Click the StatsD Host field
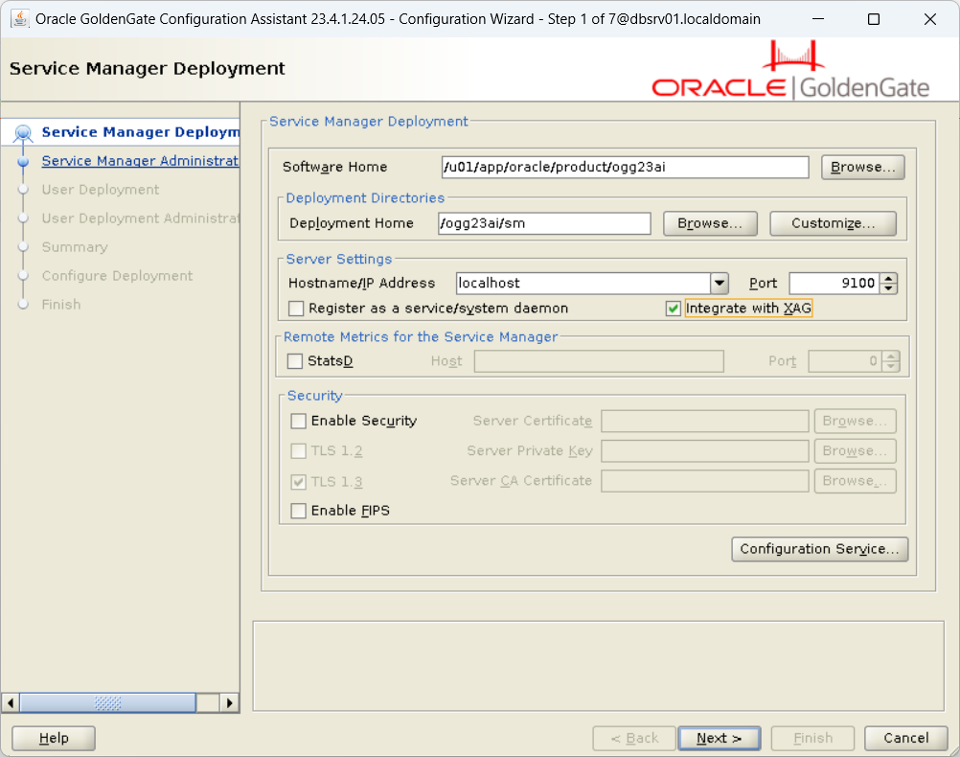The height and width of the screenshot is (757, 960). coord(600,361)
